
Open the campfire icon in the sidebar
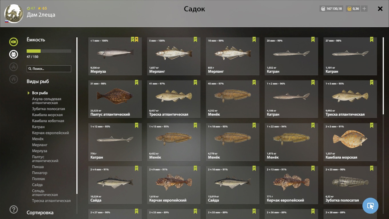(13, 67)
